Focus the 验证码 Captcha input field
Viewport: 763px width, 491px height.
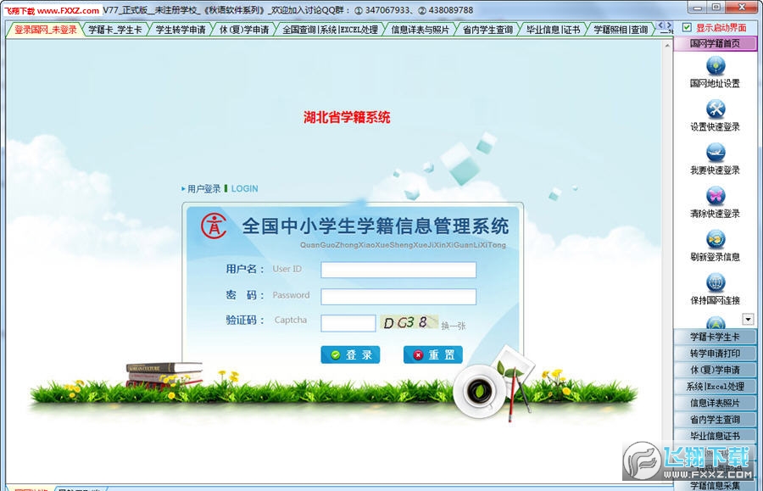348,323
